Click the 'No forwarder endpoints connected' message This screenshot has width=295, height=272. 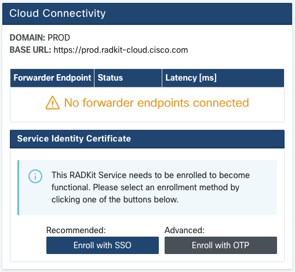point(156,103)
